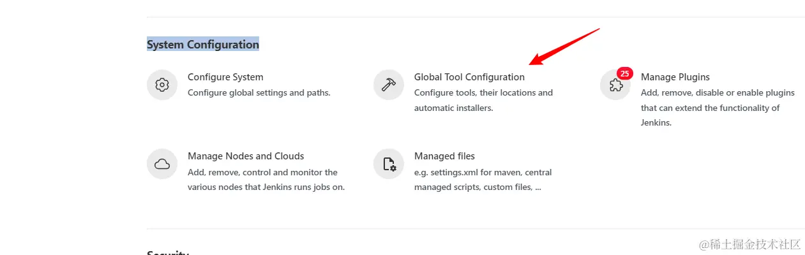Open the Managed files title link
The height and width of the screenshot is (255, 805).
point(444,156)
